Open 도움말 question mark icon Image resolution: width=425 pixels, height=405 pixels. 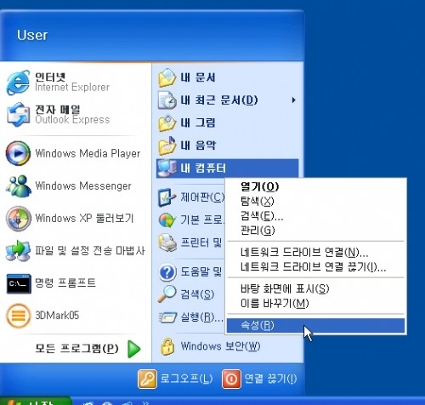click(167, 272)
